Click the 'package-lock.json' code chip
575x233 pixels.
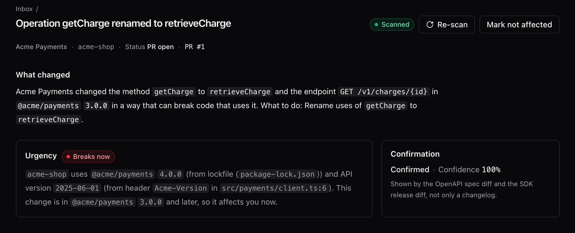[x=277, y=174]
